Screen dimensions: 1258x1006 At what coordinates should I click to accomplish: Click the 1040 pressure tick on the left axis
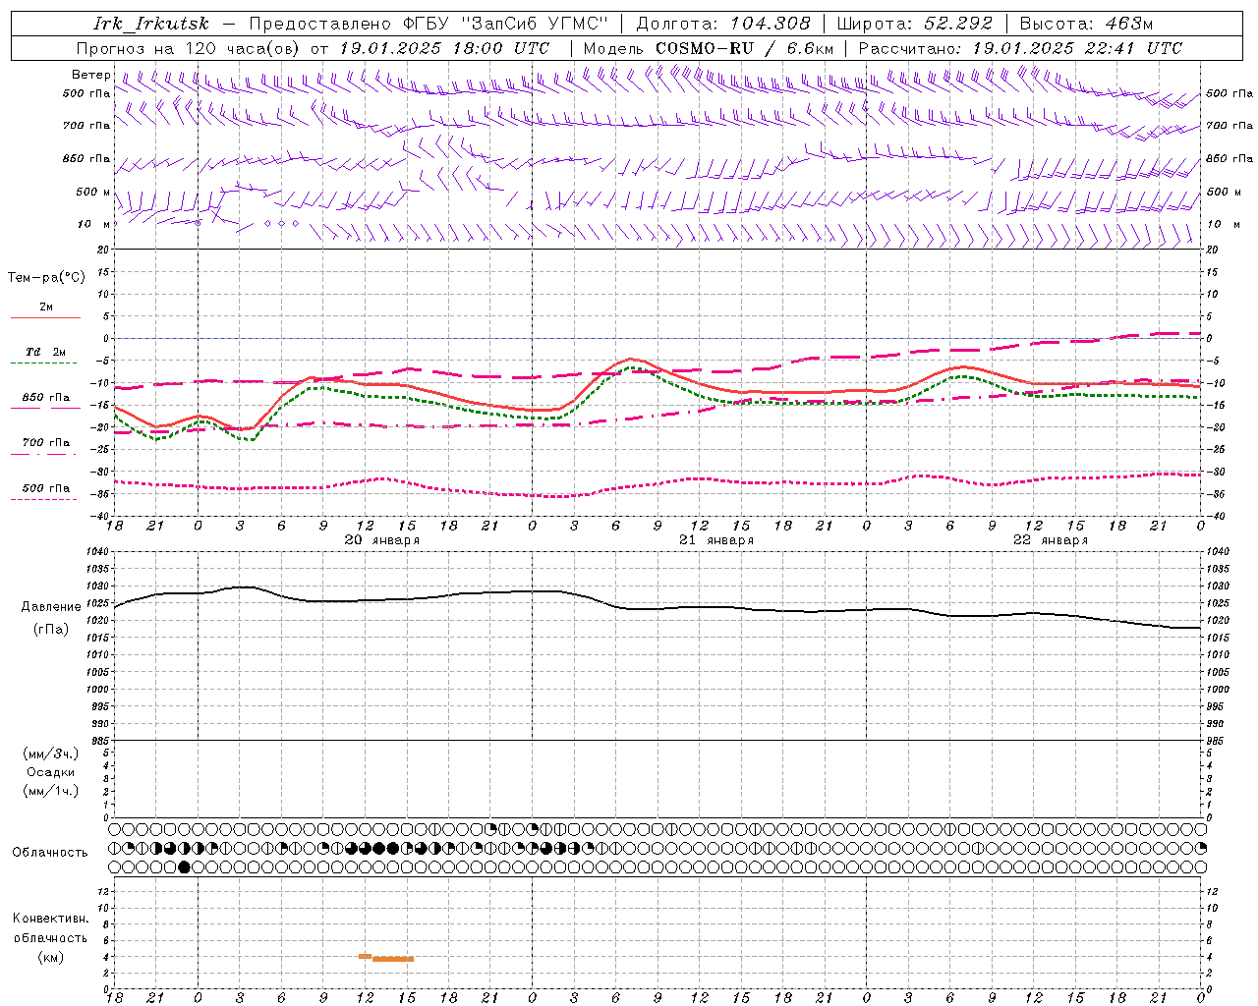[97, 552]
